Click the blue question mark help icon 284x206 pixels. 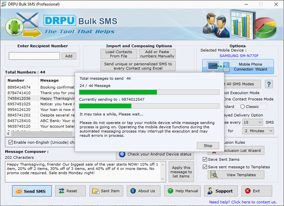pyautogui.click(x=269, y=84)
